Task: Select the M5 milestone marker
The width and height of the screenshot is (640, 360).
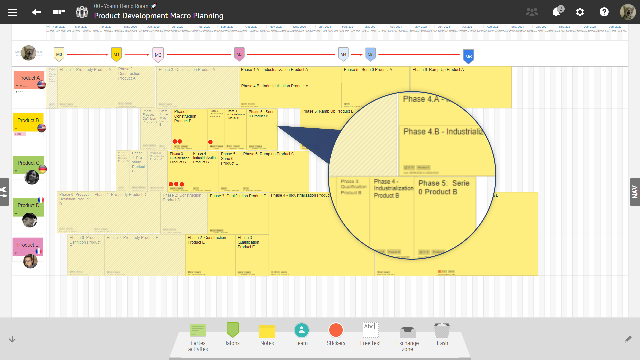Action: (371, 54)
